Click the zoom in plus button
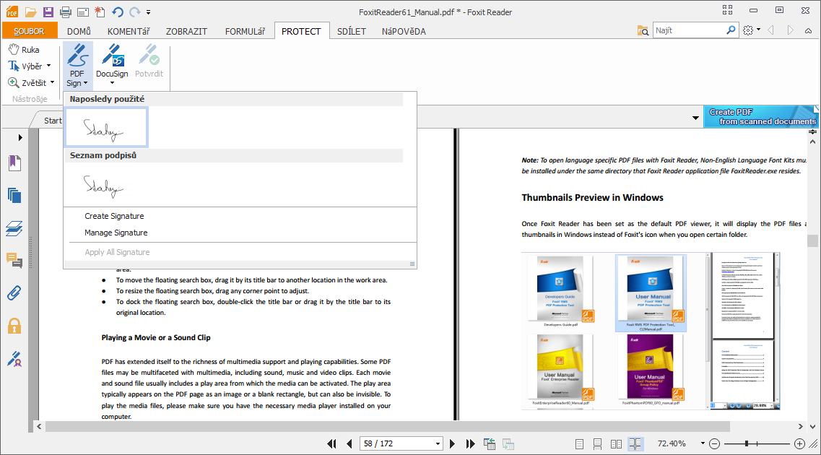 (x=799, y=444)
